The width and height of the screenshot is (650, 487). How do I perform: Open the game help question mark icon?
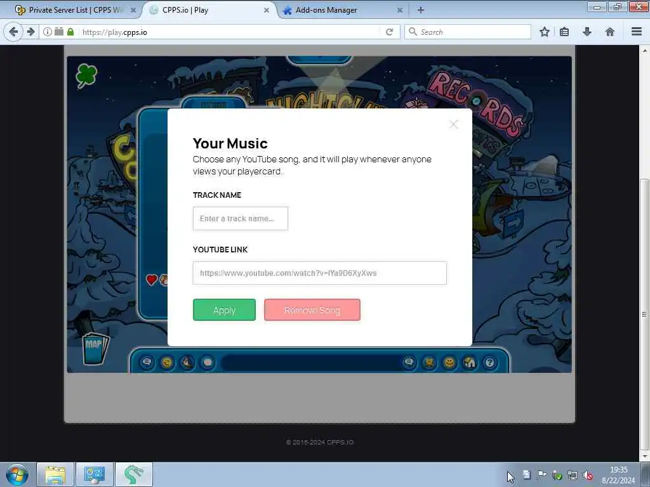pyautogui.click(x=489, y=363)
